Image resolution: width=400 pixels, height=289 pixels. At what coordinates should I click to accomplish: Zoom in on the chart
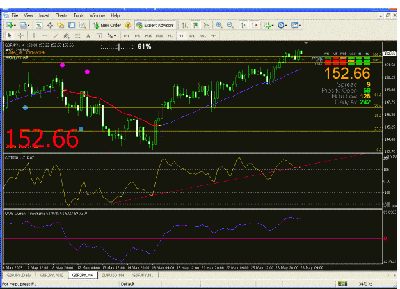click(x=219, y=25)
